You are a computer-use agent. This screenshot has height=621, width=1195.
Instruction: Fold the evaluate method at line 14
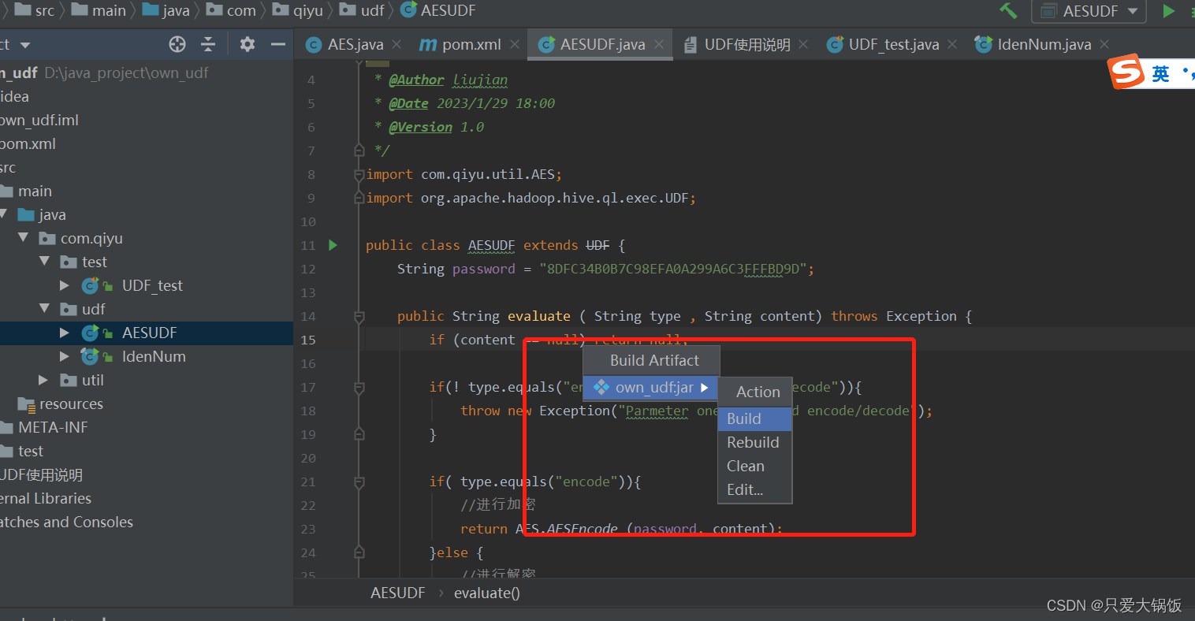pyautogui.click(x=359, y=316)
